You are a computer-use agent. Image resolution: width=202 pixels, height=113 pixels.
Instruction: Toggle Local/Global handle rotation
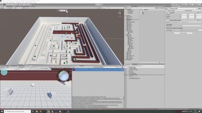pos(27,4)
